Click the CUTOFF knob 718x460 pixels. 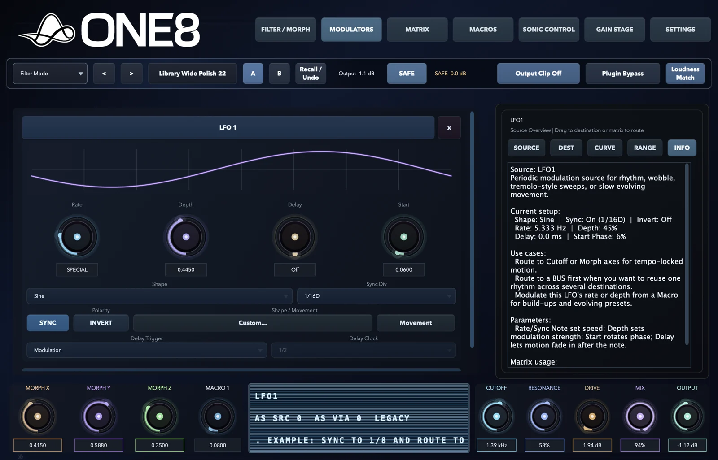496,416
